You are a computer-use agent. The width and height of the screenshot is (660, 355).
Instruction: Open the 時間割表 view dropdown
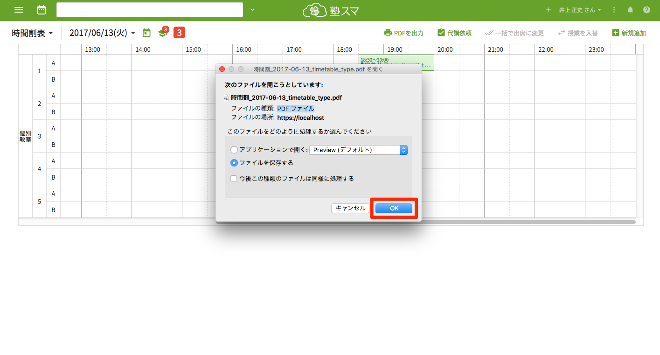click(x=33, y=33)
